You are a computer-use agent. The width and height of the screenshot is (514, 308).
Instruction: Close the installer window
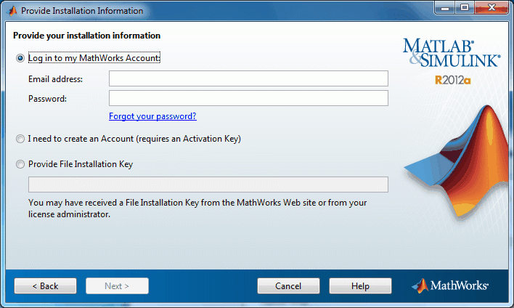point(491,8)
